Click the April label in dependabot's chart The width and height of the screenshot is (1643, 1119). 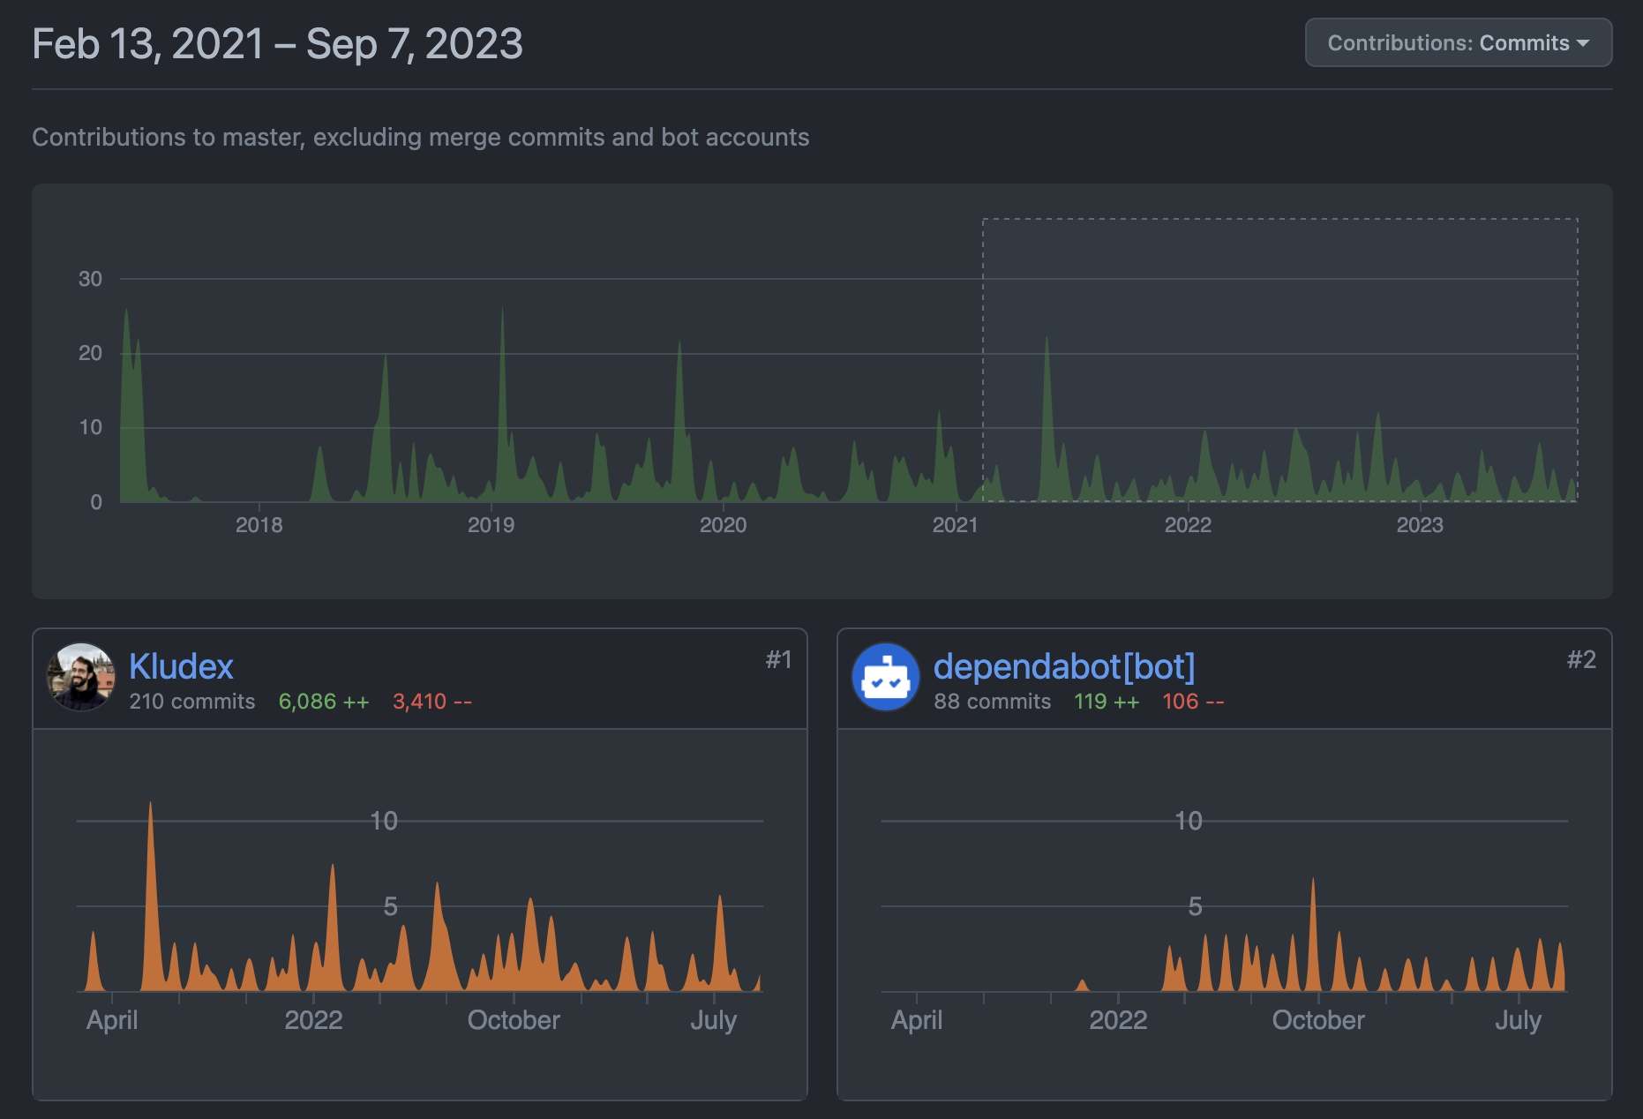point(916,1020)
